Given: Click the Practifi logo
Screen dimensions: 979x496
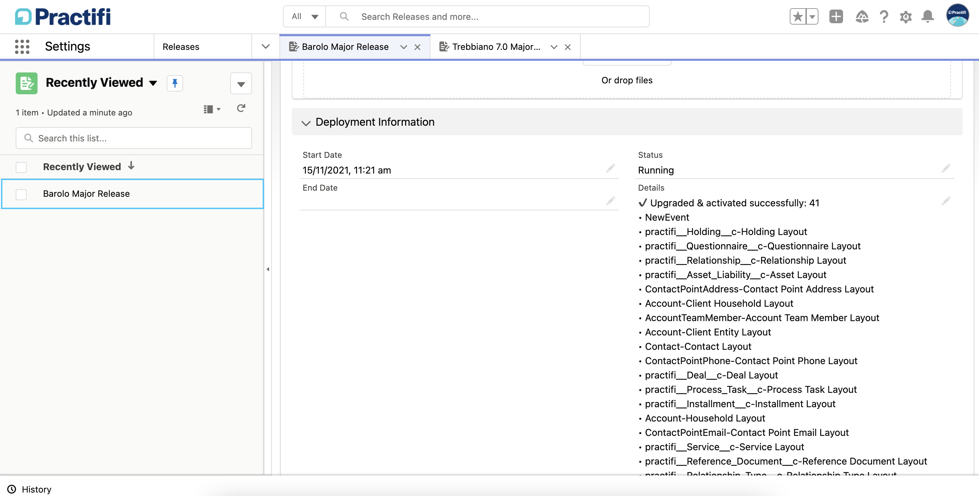Looking at the screenshot, I should coord(63,17).
